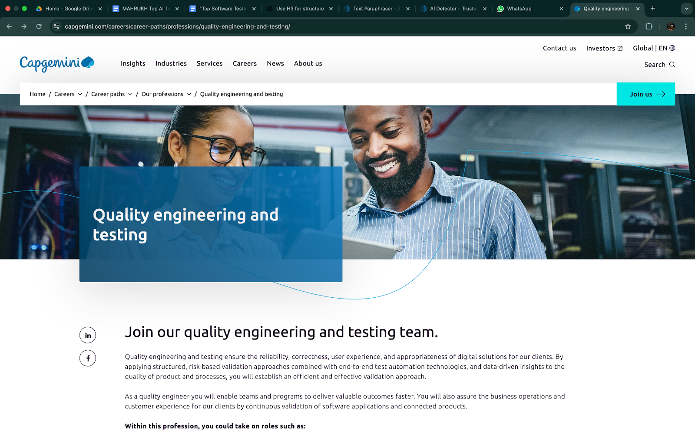
Task: Open Chrome three-dot menu
Action: tap(686, 26)
